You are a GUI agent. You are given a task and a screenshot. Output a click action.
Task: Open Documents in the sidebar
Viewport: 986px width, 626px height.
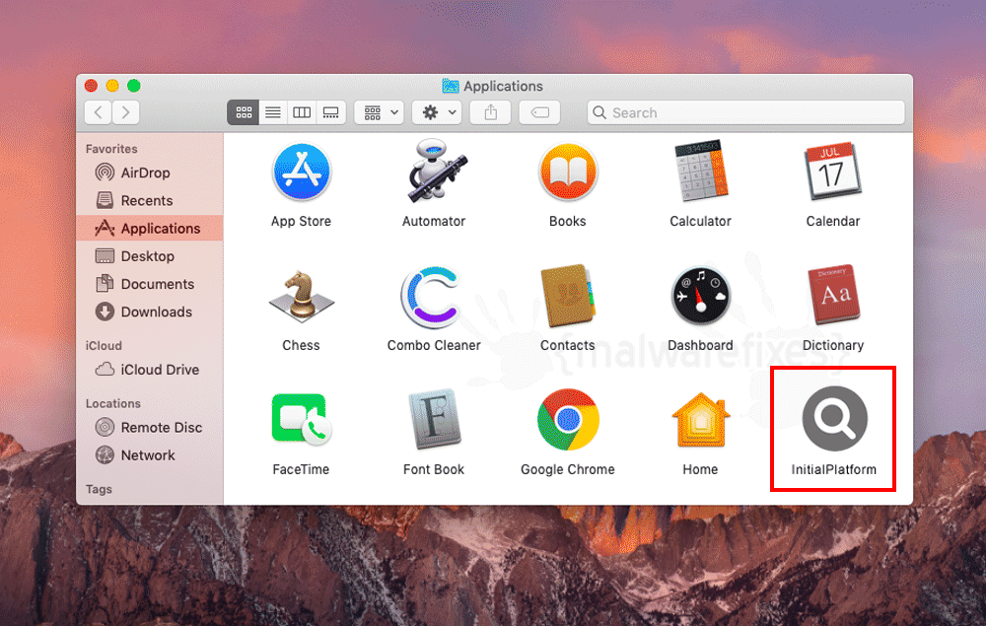150,284
